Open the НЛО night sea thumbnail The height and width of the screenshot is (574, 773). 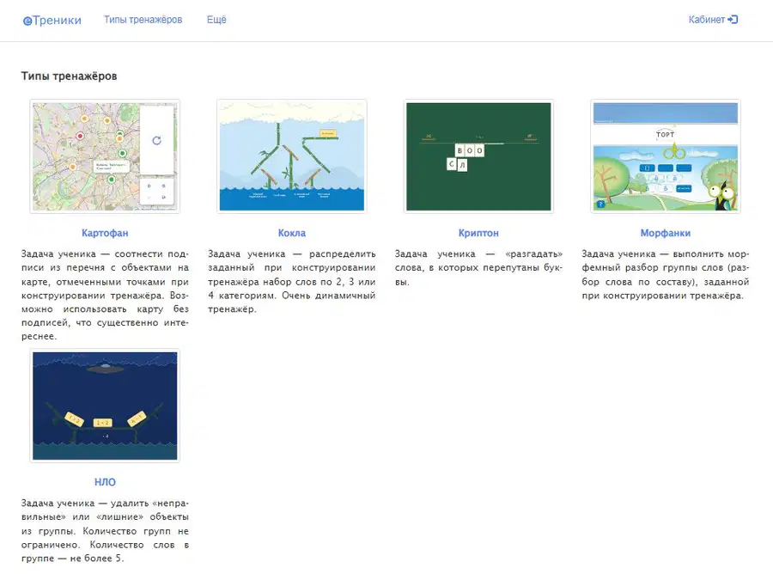pyautogui.click(x=105, y=406)
